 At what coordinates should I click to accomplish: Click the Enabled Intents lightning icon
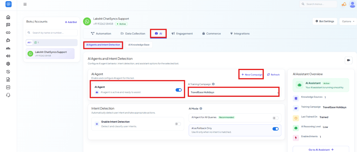[296, 138]
